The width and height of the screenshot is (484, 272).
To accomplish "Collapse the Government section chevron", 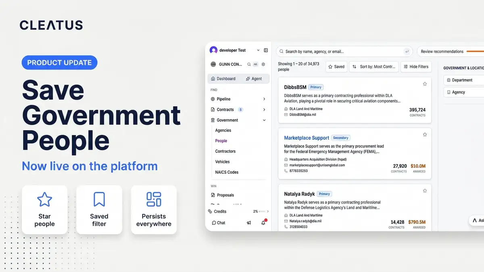I will 264,120.
